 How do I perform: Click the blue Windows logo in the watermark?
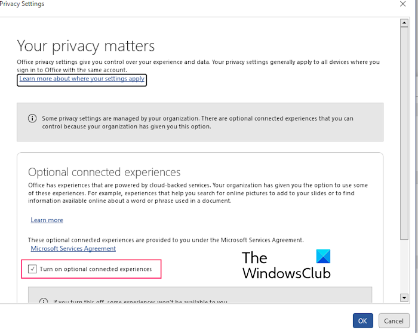(x=322, y=257)
